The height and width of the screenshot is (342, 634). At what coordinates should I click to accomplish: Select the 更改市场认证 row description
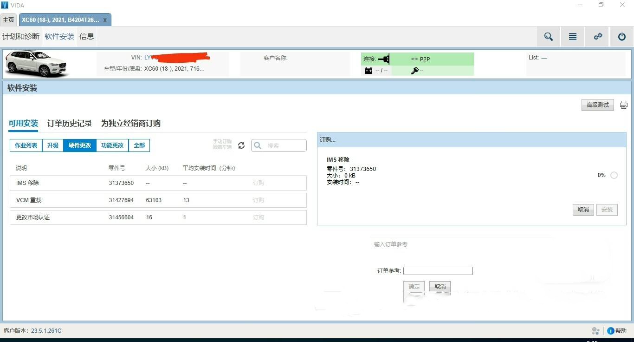[x=33, y=217]
